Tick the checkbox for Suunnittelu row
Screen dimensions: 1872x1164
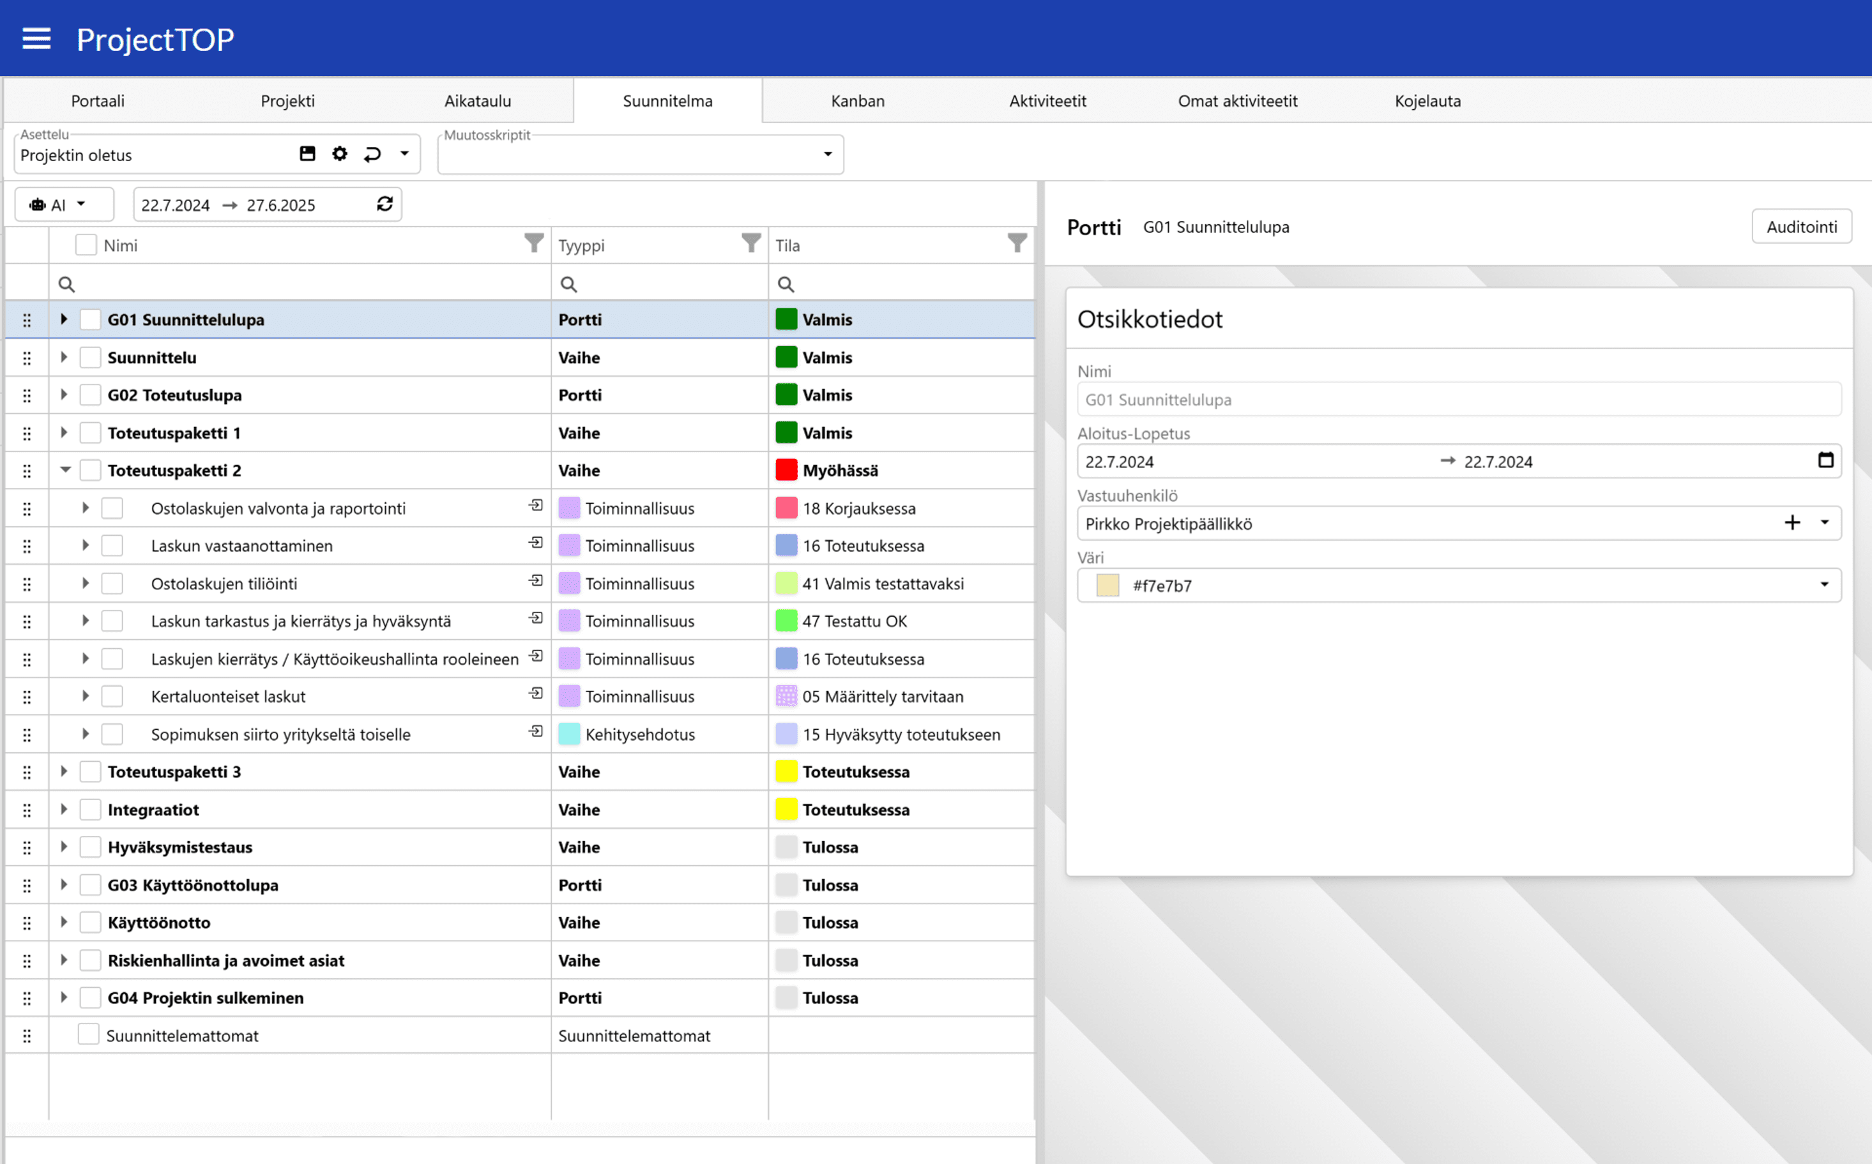[90, 357]
